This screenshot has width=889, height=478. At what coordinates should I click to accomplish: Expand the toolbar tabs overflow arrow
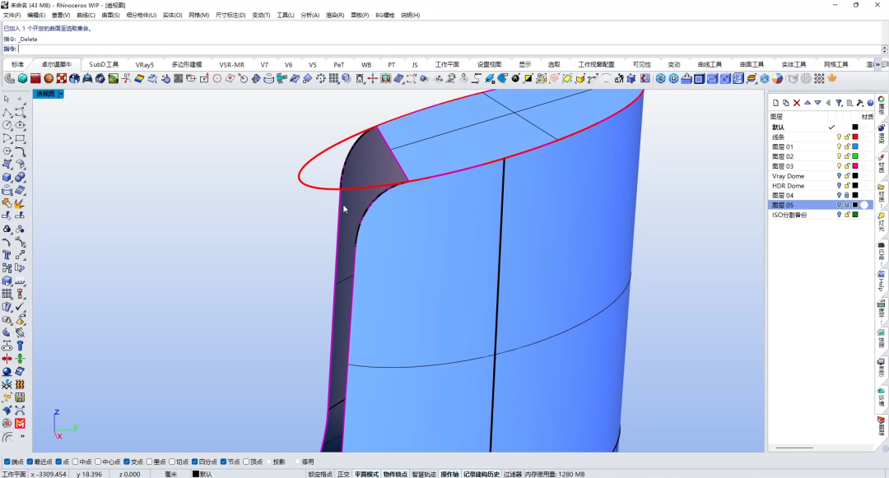pyautogui.click(x=878, y=64)
